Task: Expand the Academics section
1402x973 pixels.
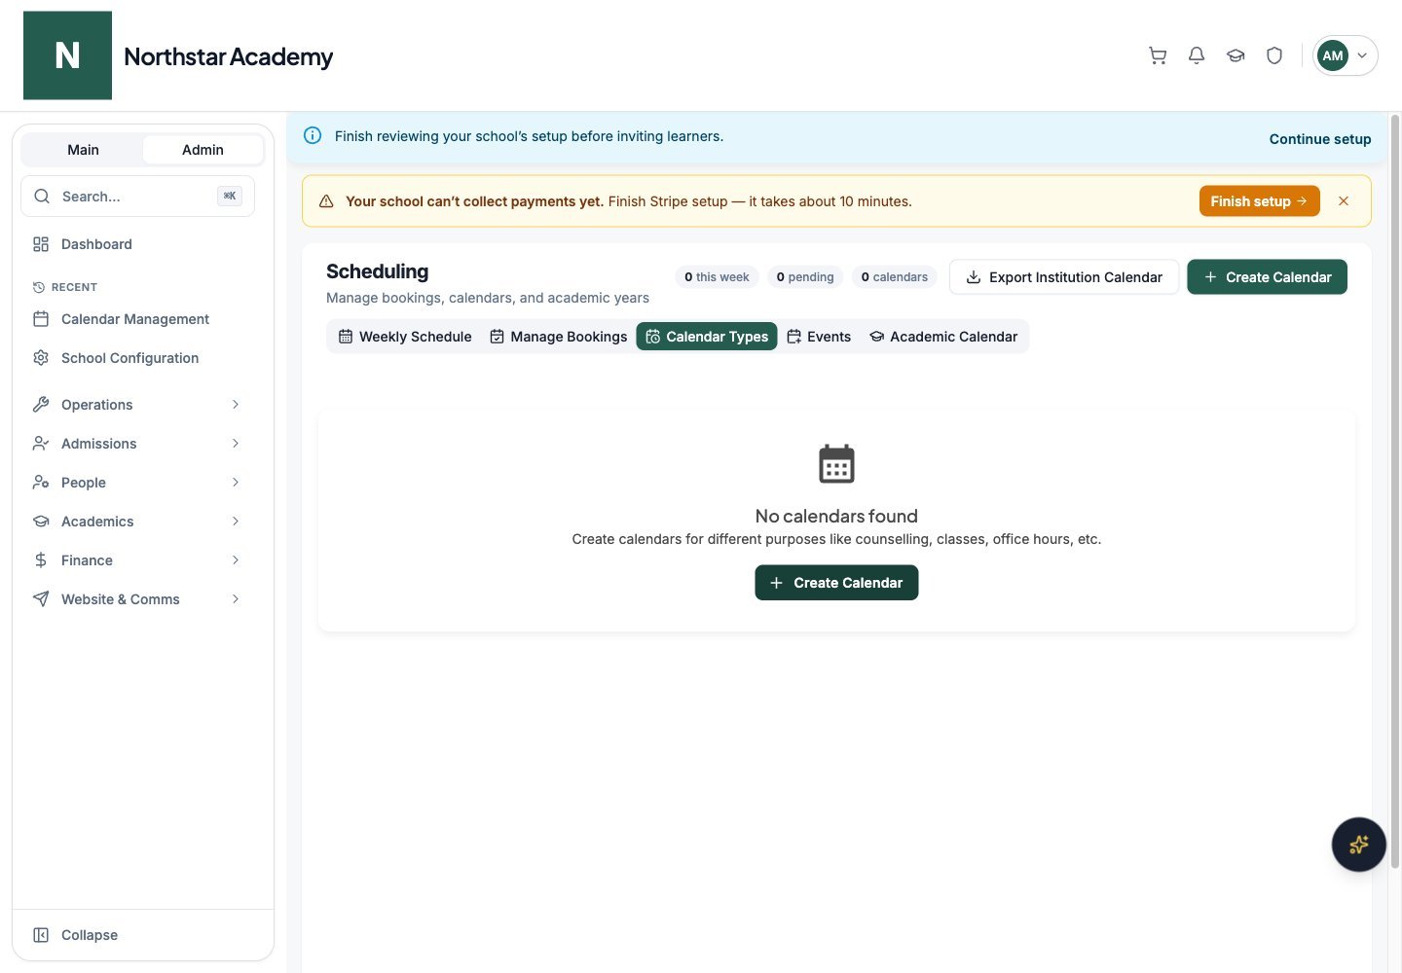Action: click(x=137, y=522)
